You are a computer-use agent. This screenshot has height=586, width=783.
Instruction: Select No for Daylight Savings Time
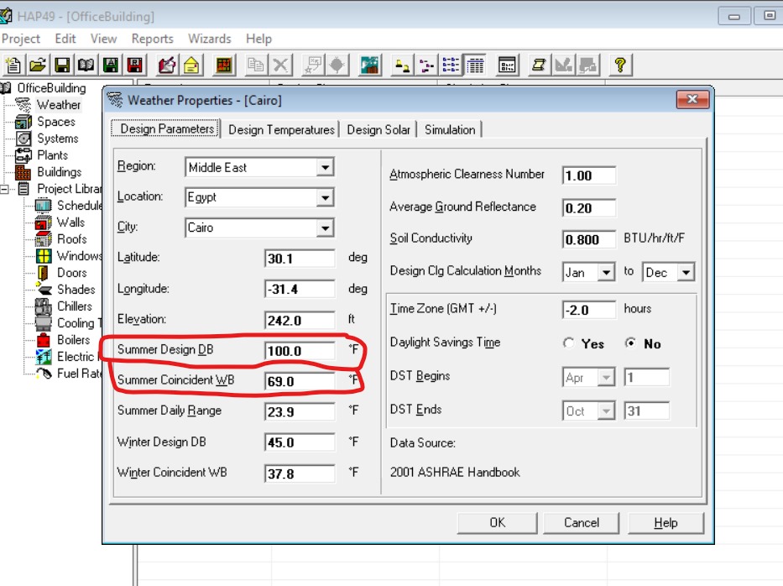(631, 343)
